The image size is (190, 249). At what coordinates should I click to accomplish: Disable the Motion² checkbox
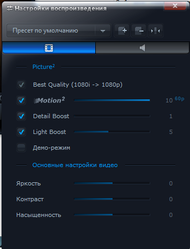(21, 100)
